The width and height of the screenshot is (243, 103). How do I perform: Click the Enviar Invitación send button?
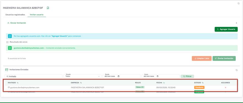[x=224, y=58]
